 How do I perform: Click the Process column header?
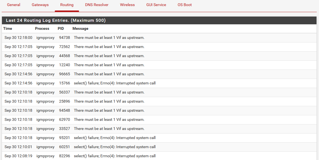pos(42,29)
